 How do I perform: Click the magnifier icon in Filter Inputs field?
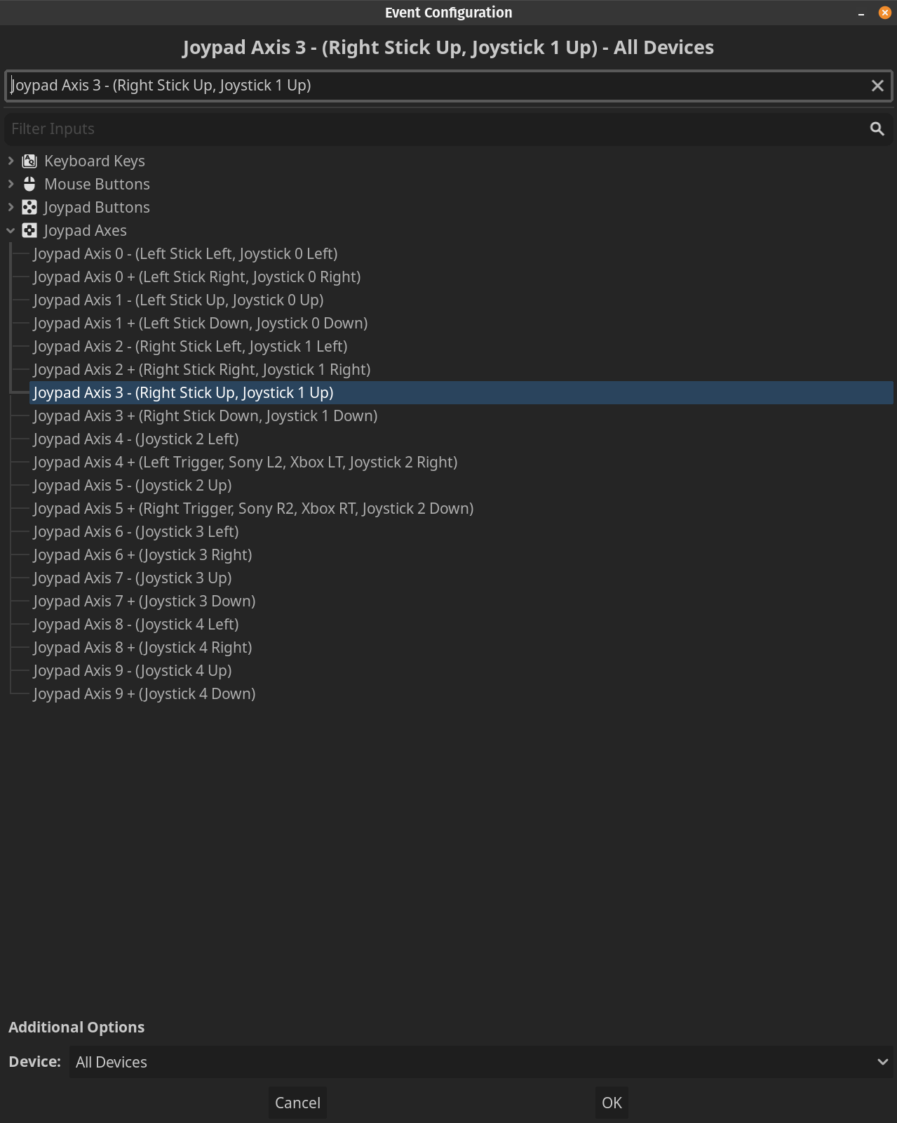pyautogui.click(x=877, y=129)
